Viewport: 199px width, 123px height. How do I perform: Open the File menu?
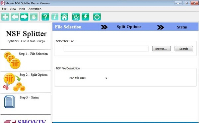point(4,9)
